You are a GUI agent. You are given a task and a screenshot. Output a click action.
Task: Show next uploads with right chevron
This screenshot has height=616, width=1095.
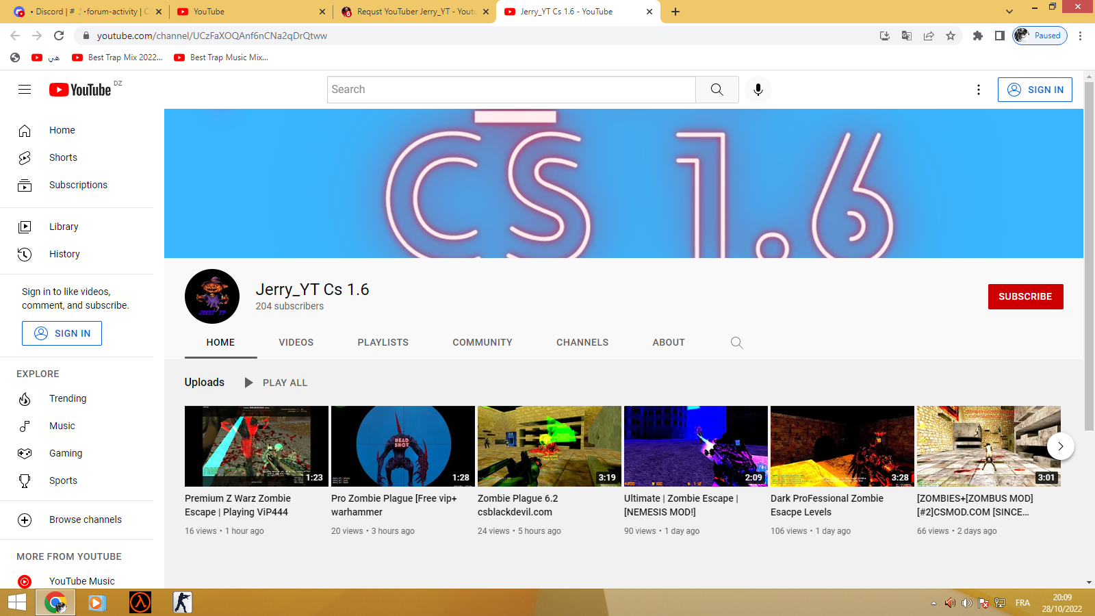pyautogui.click(x=1060, y=446)
